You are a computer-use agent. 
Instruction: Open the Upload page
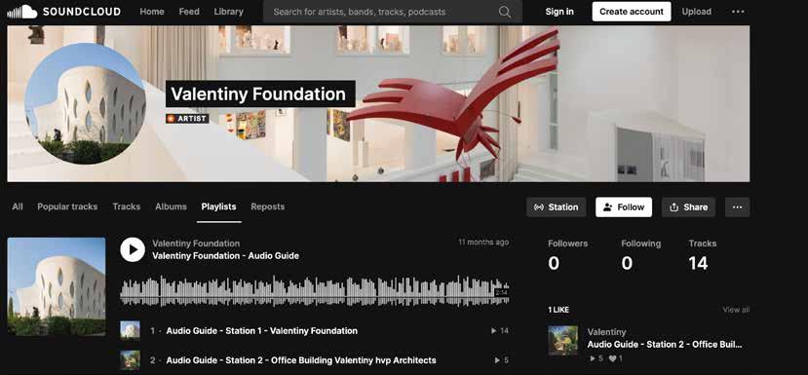pos(696,12)
